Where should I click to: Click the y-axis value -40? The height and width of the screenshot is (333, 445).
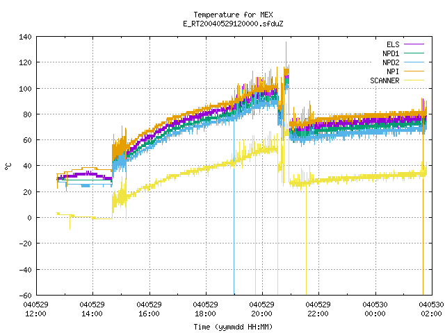[x=25, y=270]
